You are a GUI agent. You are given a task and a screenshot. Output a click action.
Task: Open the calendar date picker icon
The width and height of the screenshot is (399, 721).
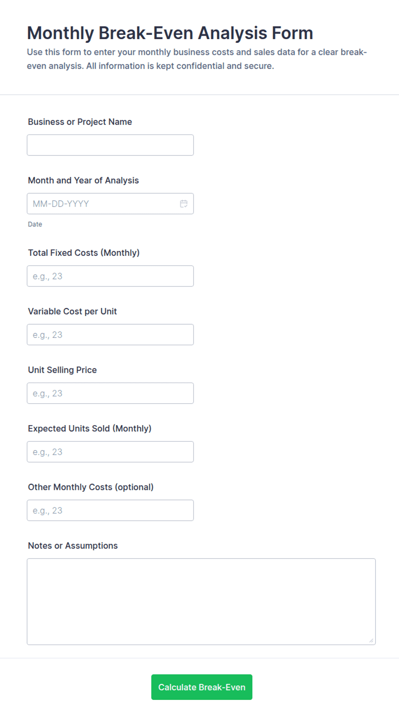click(184, 204)
